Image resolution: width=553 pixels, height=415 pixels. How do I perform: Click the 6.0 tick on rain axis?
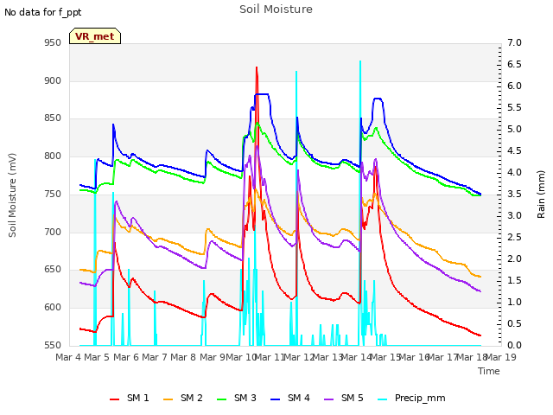(x=515, y=86)
